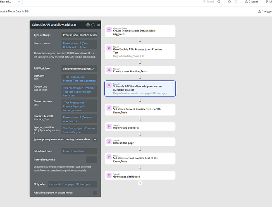Select Step 1 Own Bubble API action

point(140,51)
